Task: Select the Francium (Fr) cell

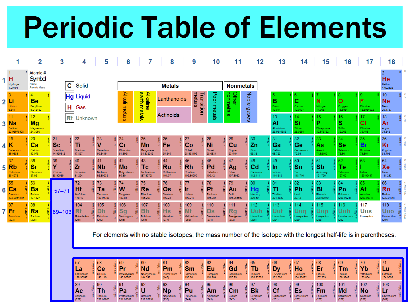Action: [x=18, y=212]
